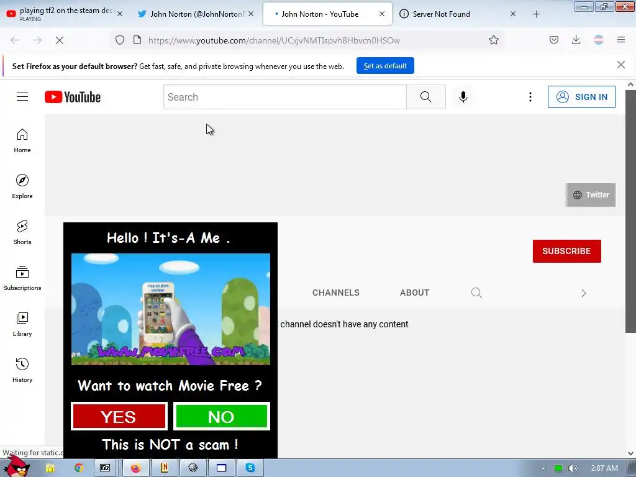This screenshot has height=477, width=636.
Task: Click the site information page icon
Action: tap(137, 40)
